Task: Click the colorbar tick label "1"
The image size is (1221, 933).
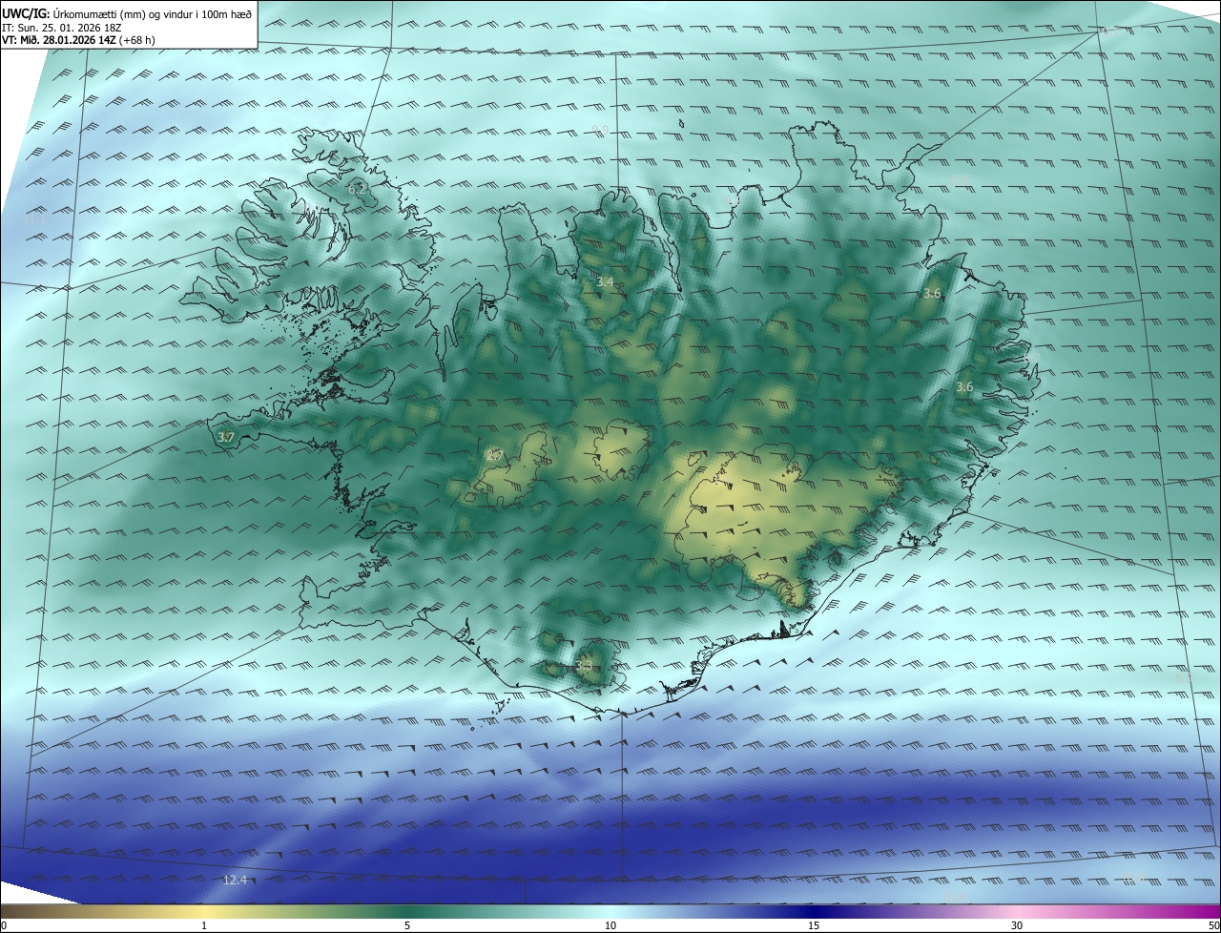Action: [x=204, y=925]
